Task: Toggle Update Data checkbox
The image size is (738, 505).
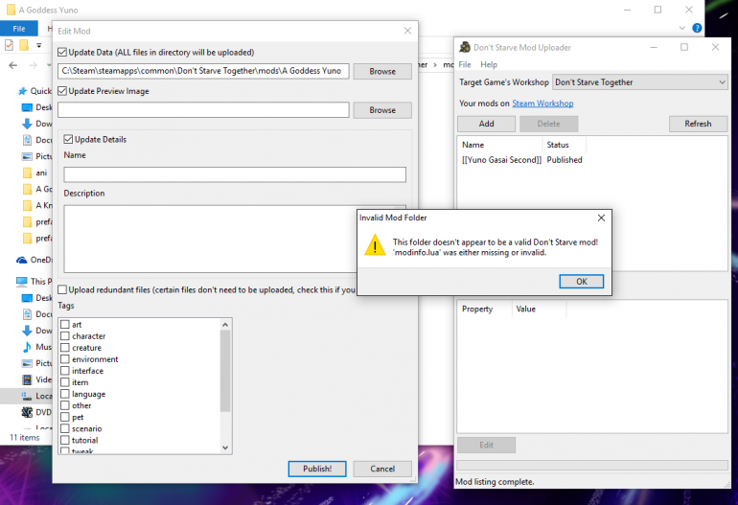Action: 62,53
